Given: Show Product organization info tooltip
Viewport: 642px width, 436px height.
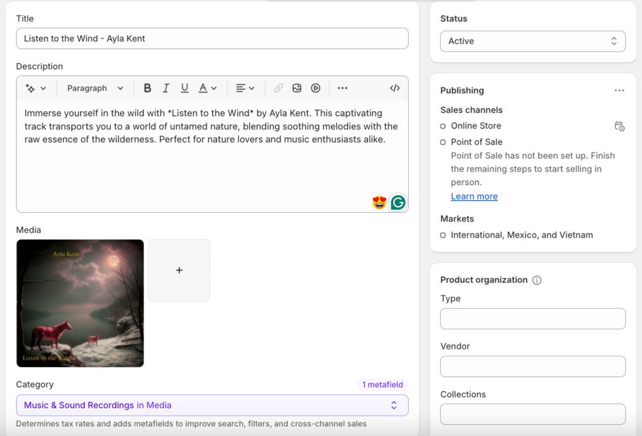Looking at the screenshot, I should 537,280.
